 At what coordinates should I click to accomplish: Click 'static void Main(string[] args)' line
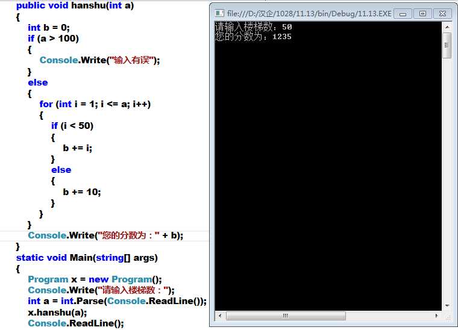87,258
